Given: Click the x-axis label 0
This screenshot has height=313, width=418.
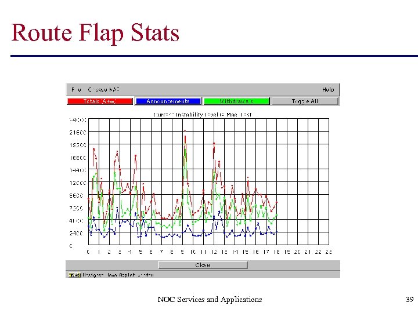Looking at the screenshot, I should [x=88, y=252].
